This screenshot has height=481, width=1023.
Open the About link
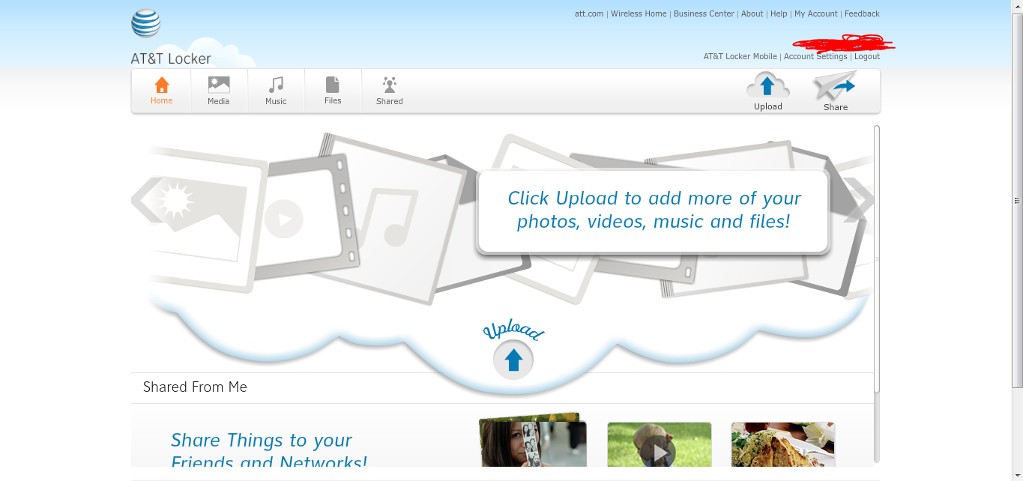pos(752,13)
